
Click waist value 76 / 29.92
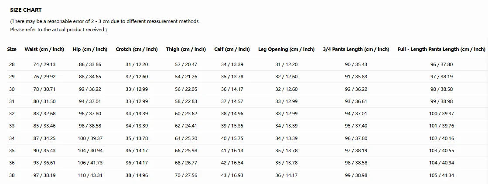click(44, 77)
